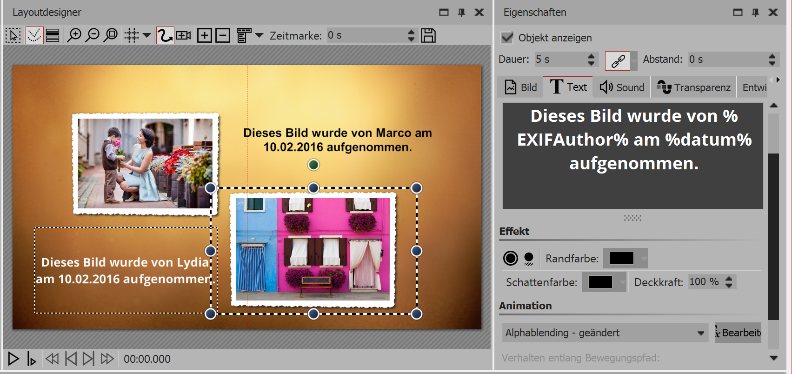
Task: Switch to the Sound tab
Action: 622,87
